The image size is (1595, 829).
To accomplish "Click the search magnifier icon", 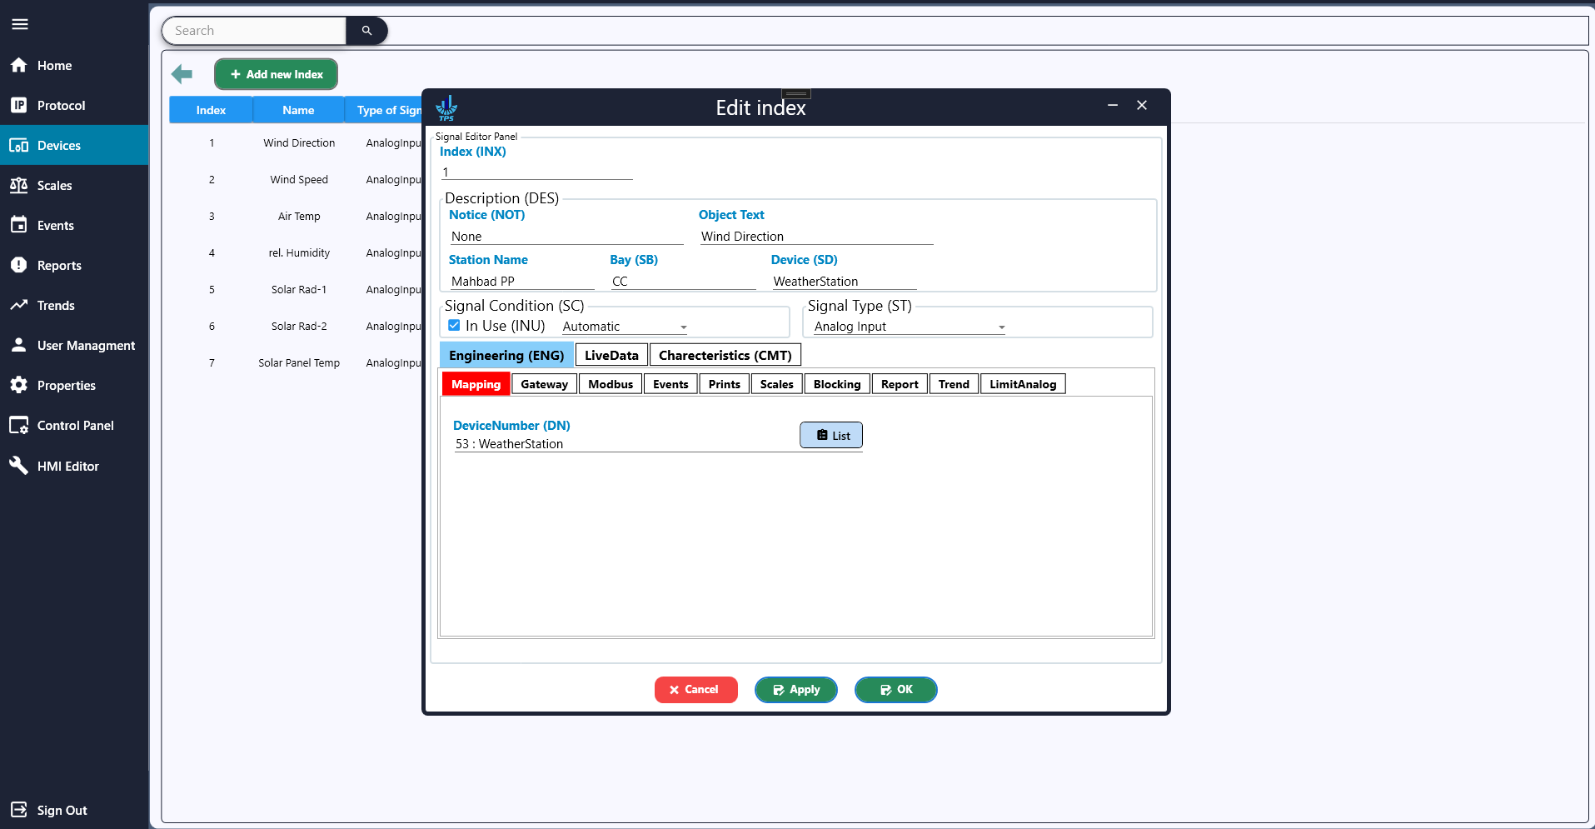I will (x=366, y=31).
